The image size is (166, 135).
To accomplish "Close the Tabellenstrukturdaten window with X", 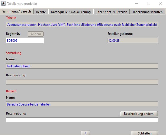I will coord(160,4).
